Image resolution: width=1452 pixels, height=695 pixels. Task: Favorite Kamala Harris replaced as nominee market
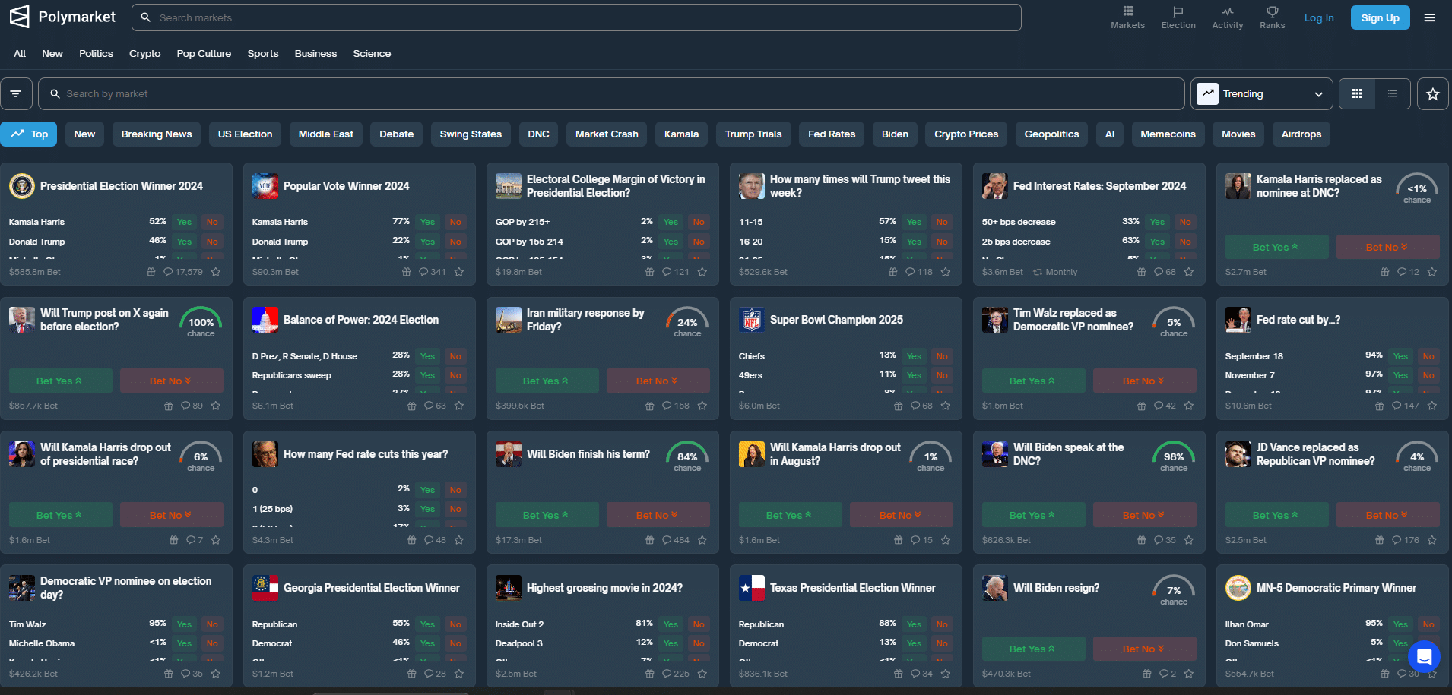[x=1432, y=272]
